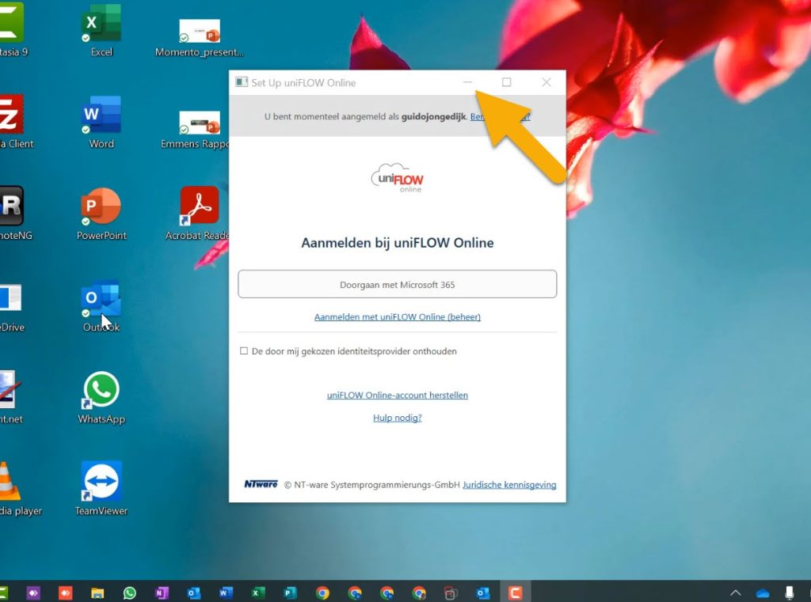Click the NTware logo in dialog footer
This screenshot has width=811, height=602.
pyautogui.click(x=261, y=484)
